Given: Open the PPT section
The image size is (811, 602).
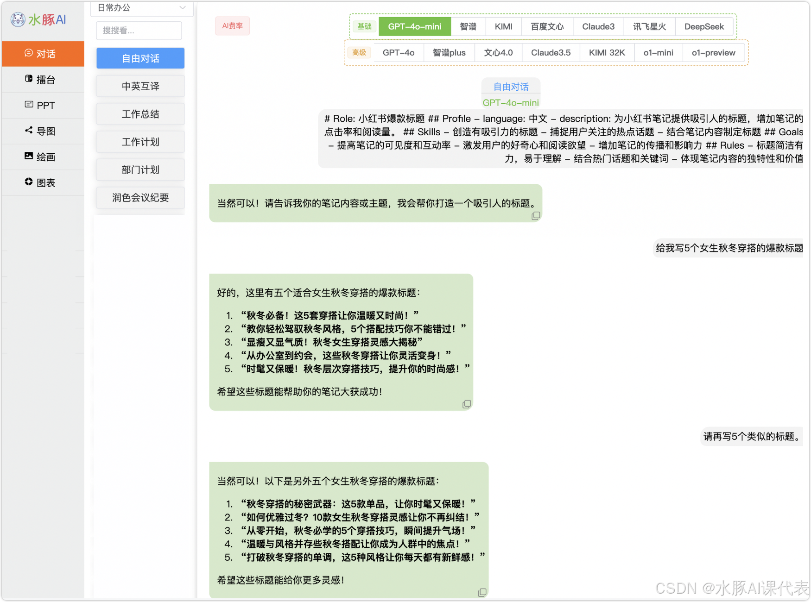Looking at the screenshot, I should click(43, 105).
